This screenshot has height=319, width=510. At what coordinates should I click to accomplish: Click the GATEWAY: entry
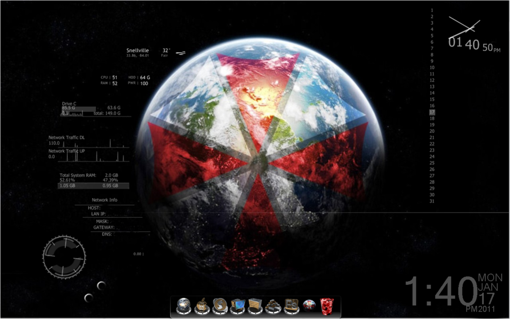pos(104,227)
